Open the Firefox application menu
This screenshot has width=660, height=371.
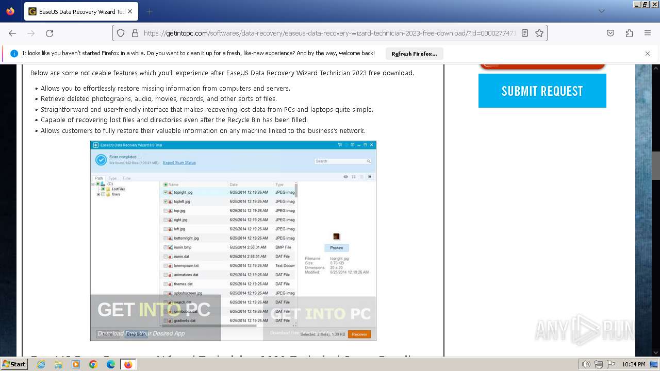(648, 33)
